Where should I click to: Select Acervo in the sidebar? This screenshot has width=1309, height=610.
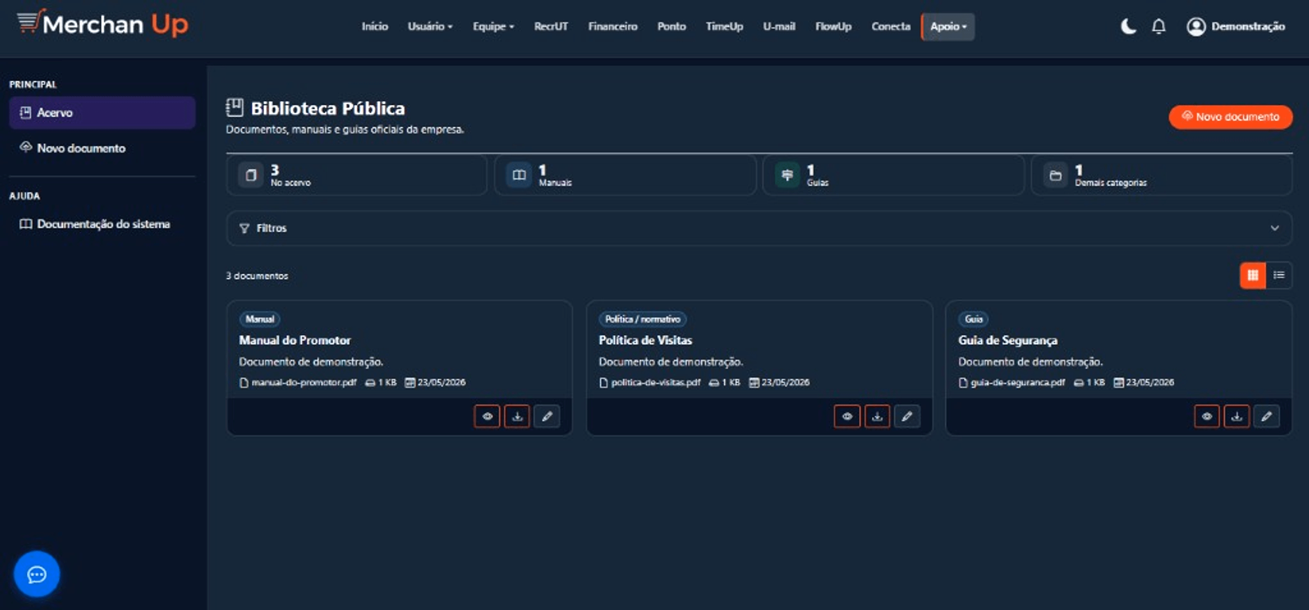click(102, 112)
